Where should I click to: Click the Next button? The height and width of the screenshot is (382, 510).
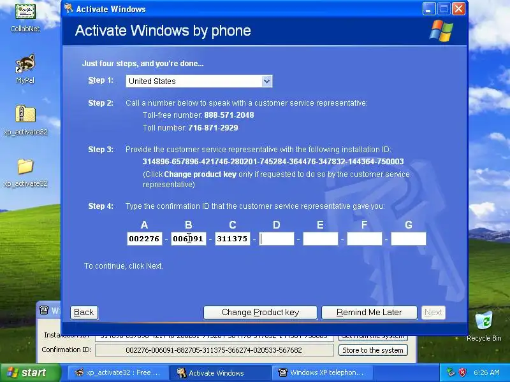[x=433, y=313]
